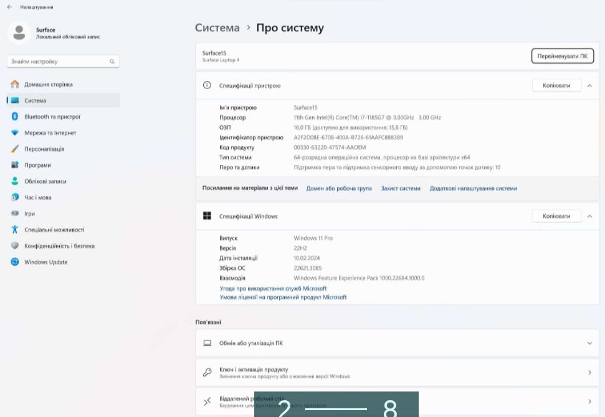Viewport: 605px width, 417px height.
Task: Open Мережа та Інтернет section
Action: tap(50, 133)
